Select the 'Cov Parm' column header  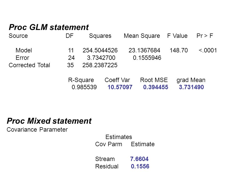109,144
